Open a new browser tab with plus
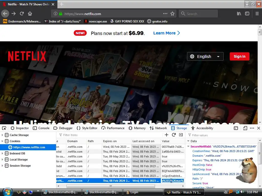Image resolution: width=262 pixels, height=196 pixels. tap(61, 4)
